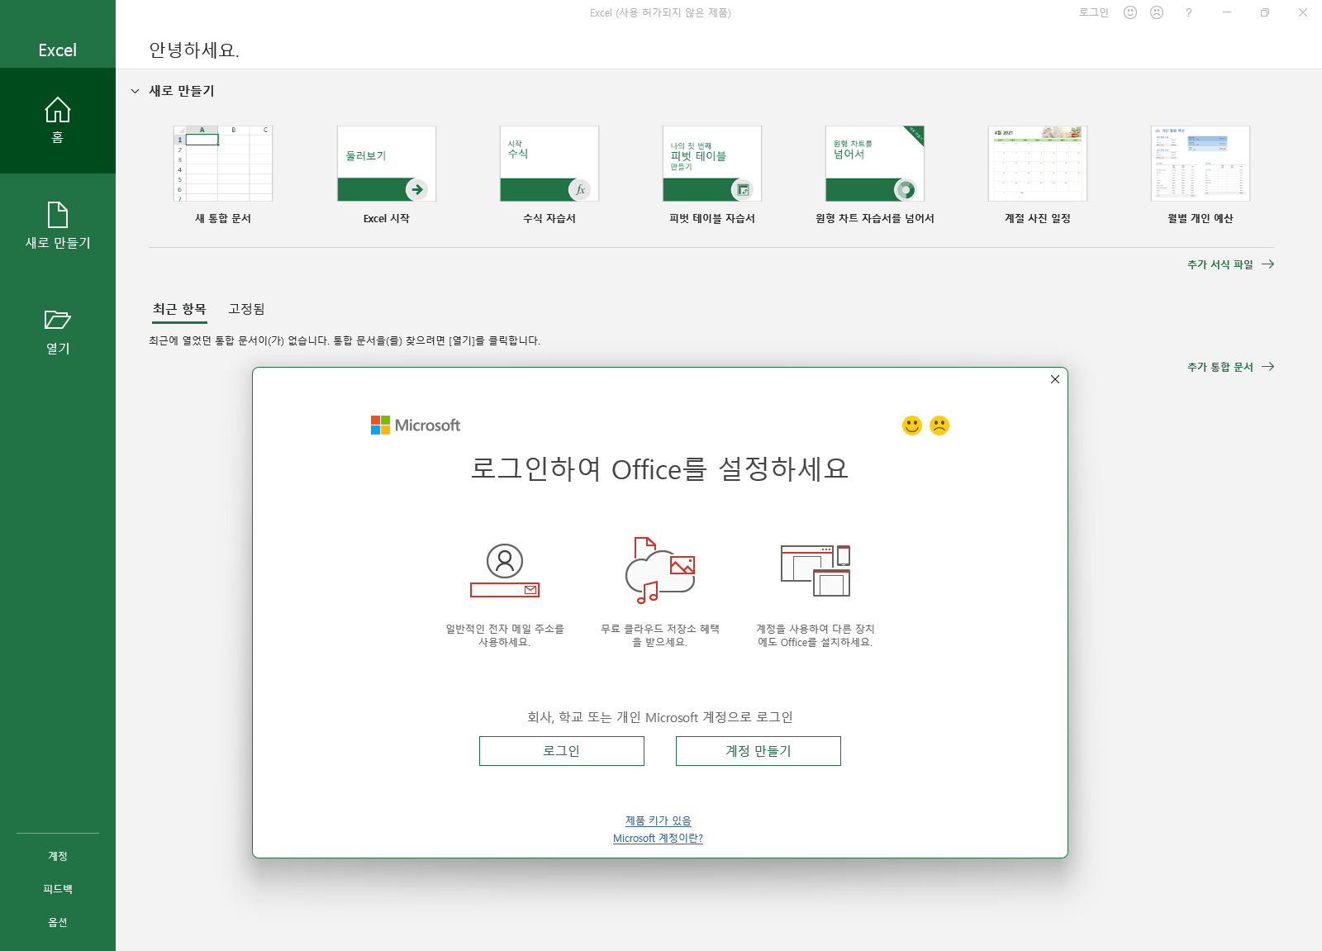1322x951 pixels.
Task: Close the Office sign-in dialog
Action: pos(1055,379)
